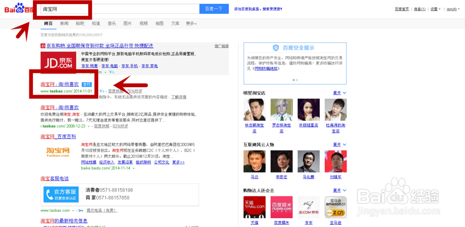Click 刘强东 link
The image size is (465, 227).
point(336,177)
